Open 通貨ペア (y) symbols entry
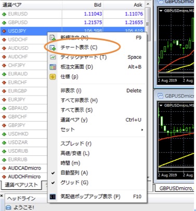The width and height of the screenshot is (196, 211). (97, 120)
